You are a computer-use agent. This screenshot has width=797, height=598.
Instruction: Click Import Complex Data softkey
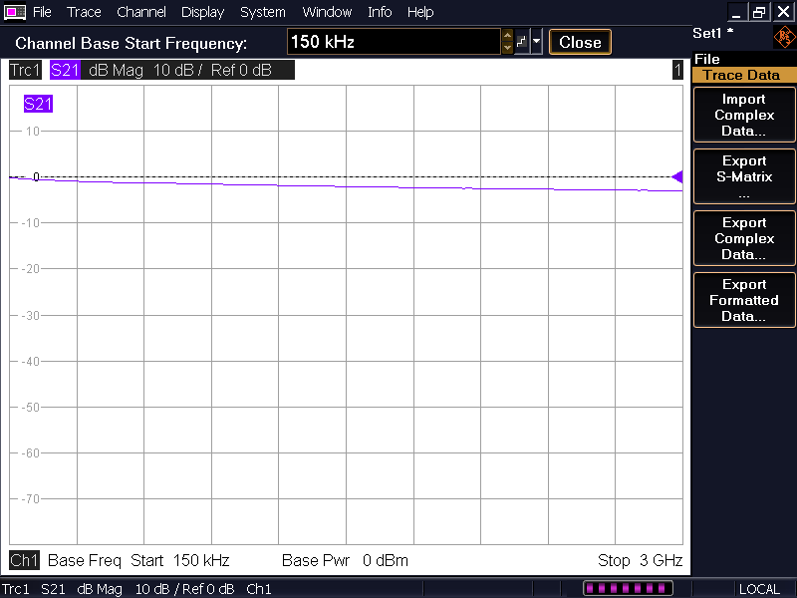click(x=744, y=115)
